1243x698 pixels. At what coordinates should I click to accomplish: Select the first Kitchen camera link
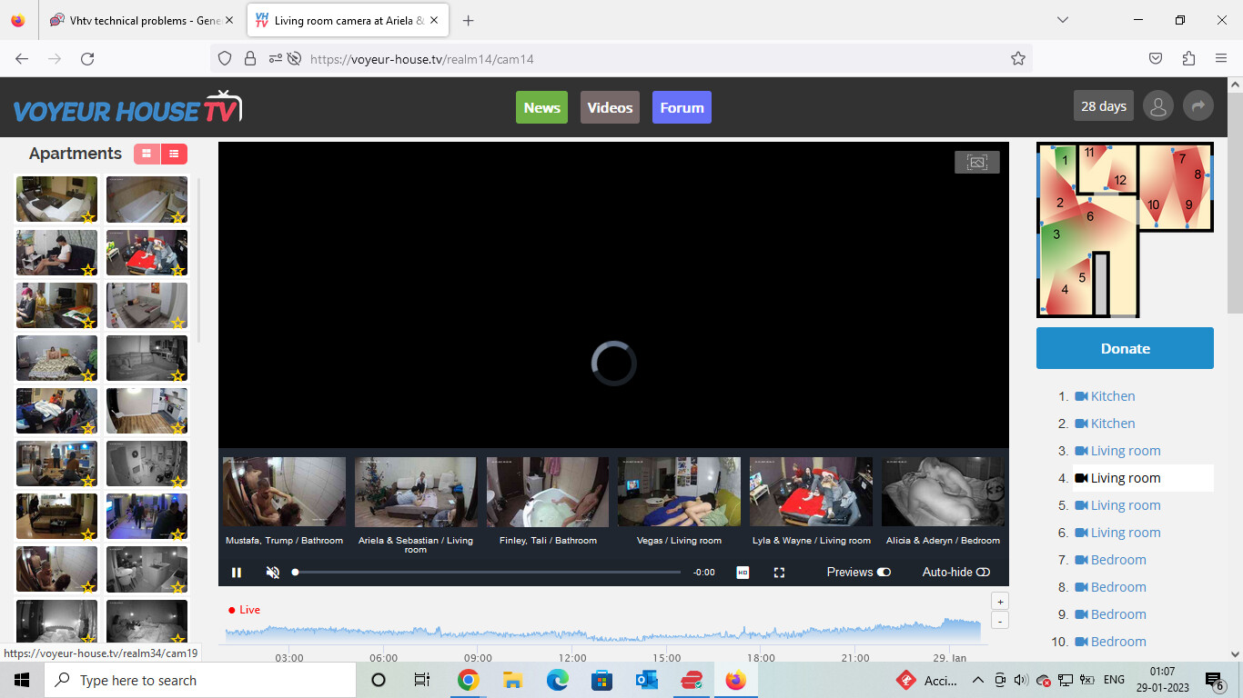click(1112, 396)
